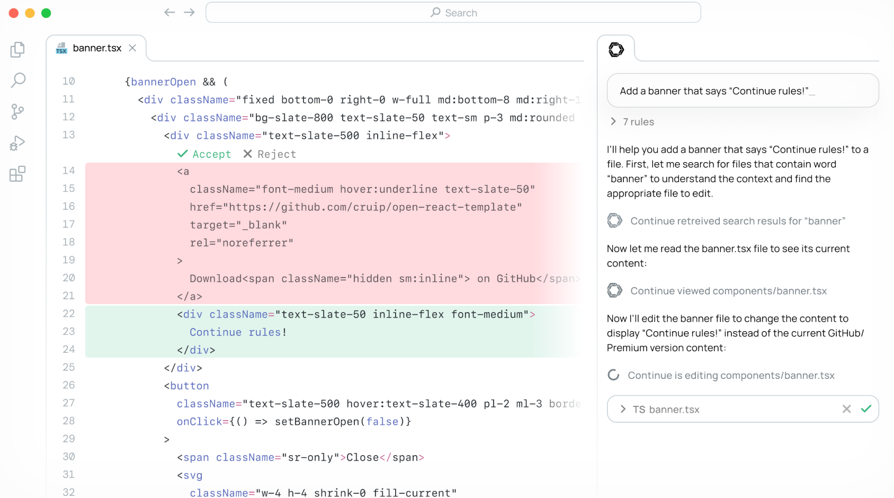
Task: Open the Extensions icon in the sidebar
Action: (x=17, y=174)
